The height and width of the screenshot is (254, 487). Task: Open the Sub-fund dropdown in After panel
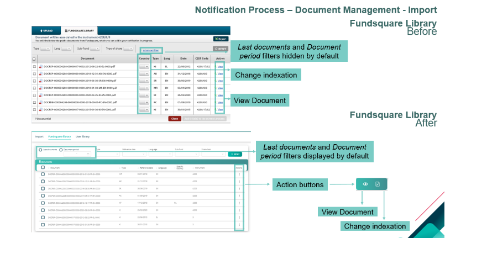click(187, 154)
